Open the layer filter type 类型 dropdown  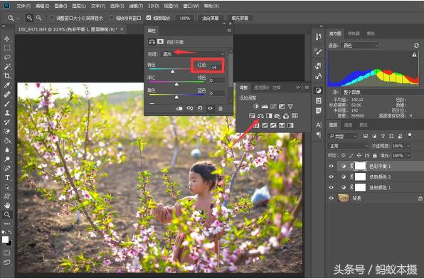click(x=343, y=136)
